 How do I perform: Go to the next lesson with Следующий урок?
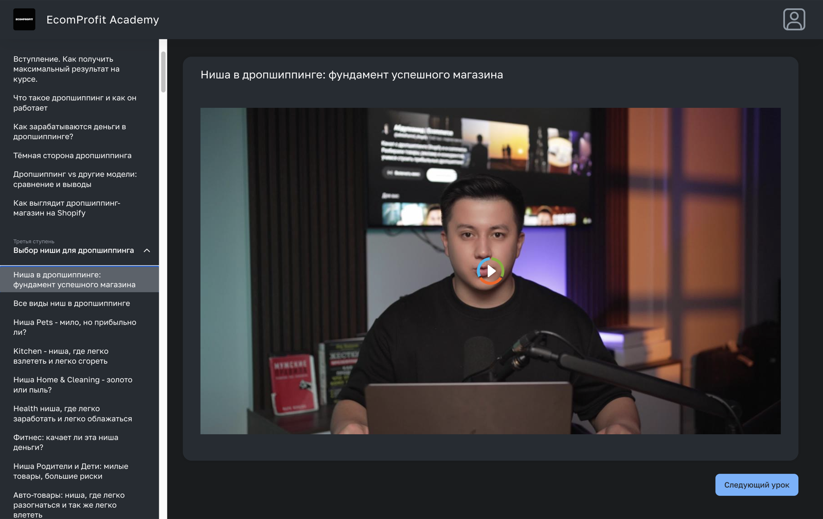coord(756,485)
